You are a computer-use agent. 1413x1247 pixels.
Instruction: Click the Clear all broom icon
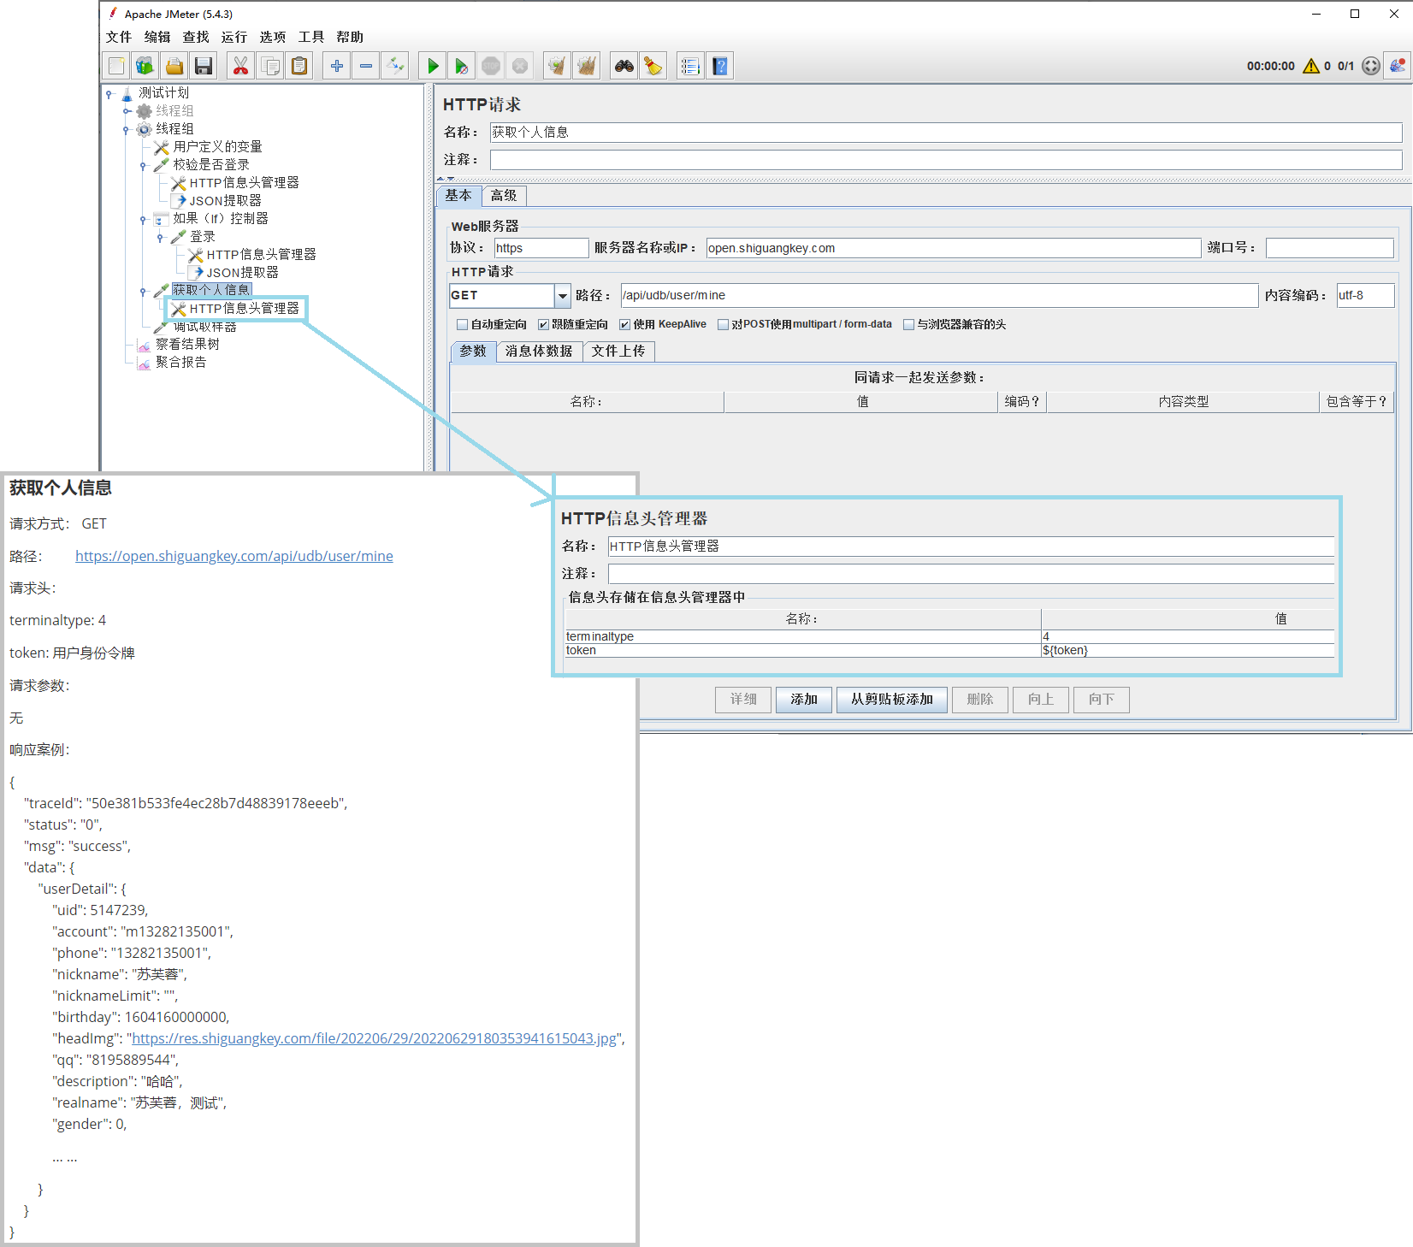[586, 66]
